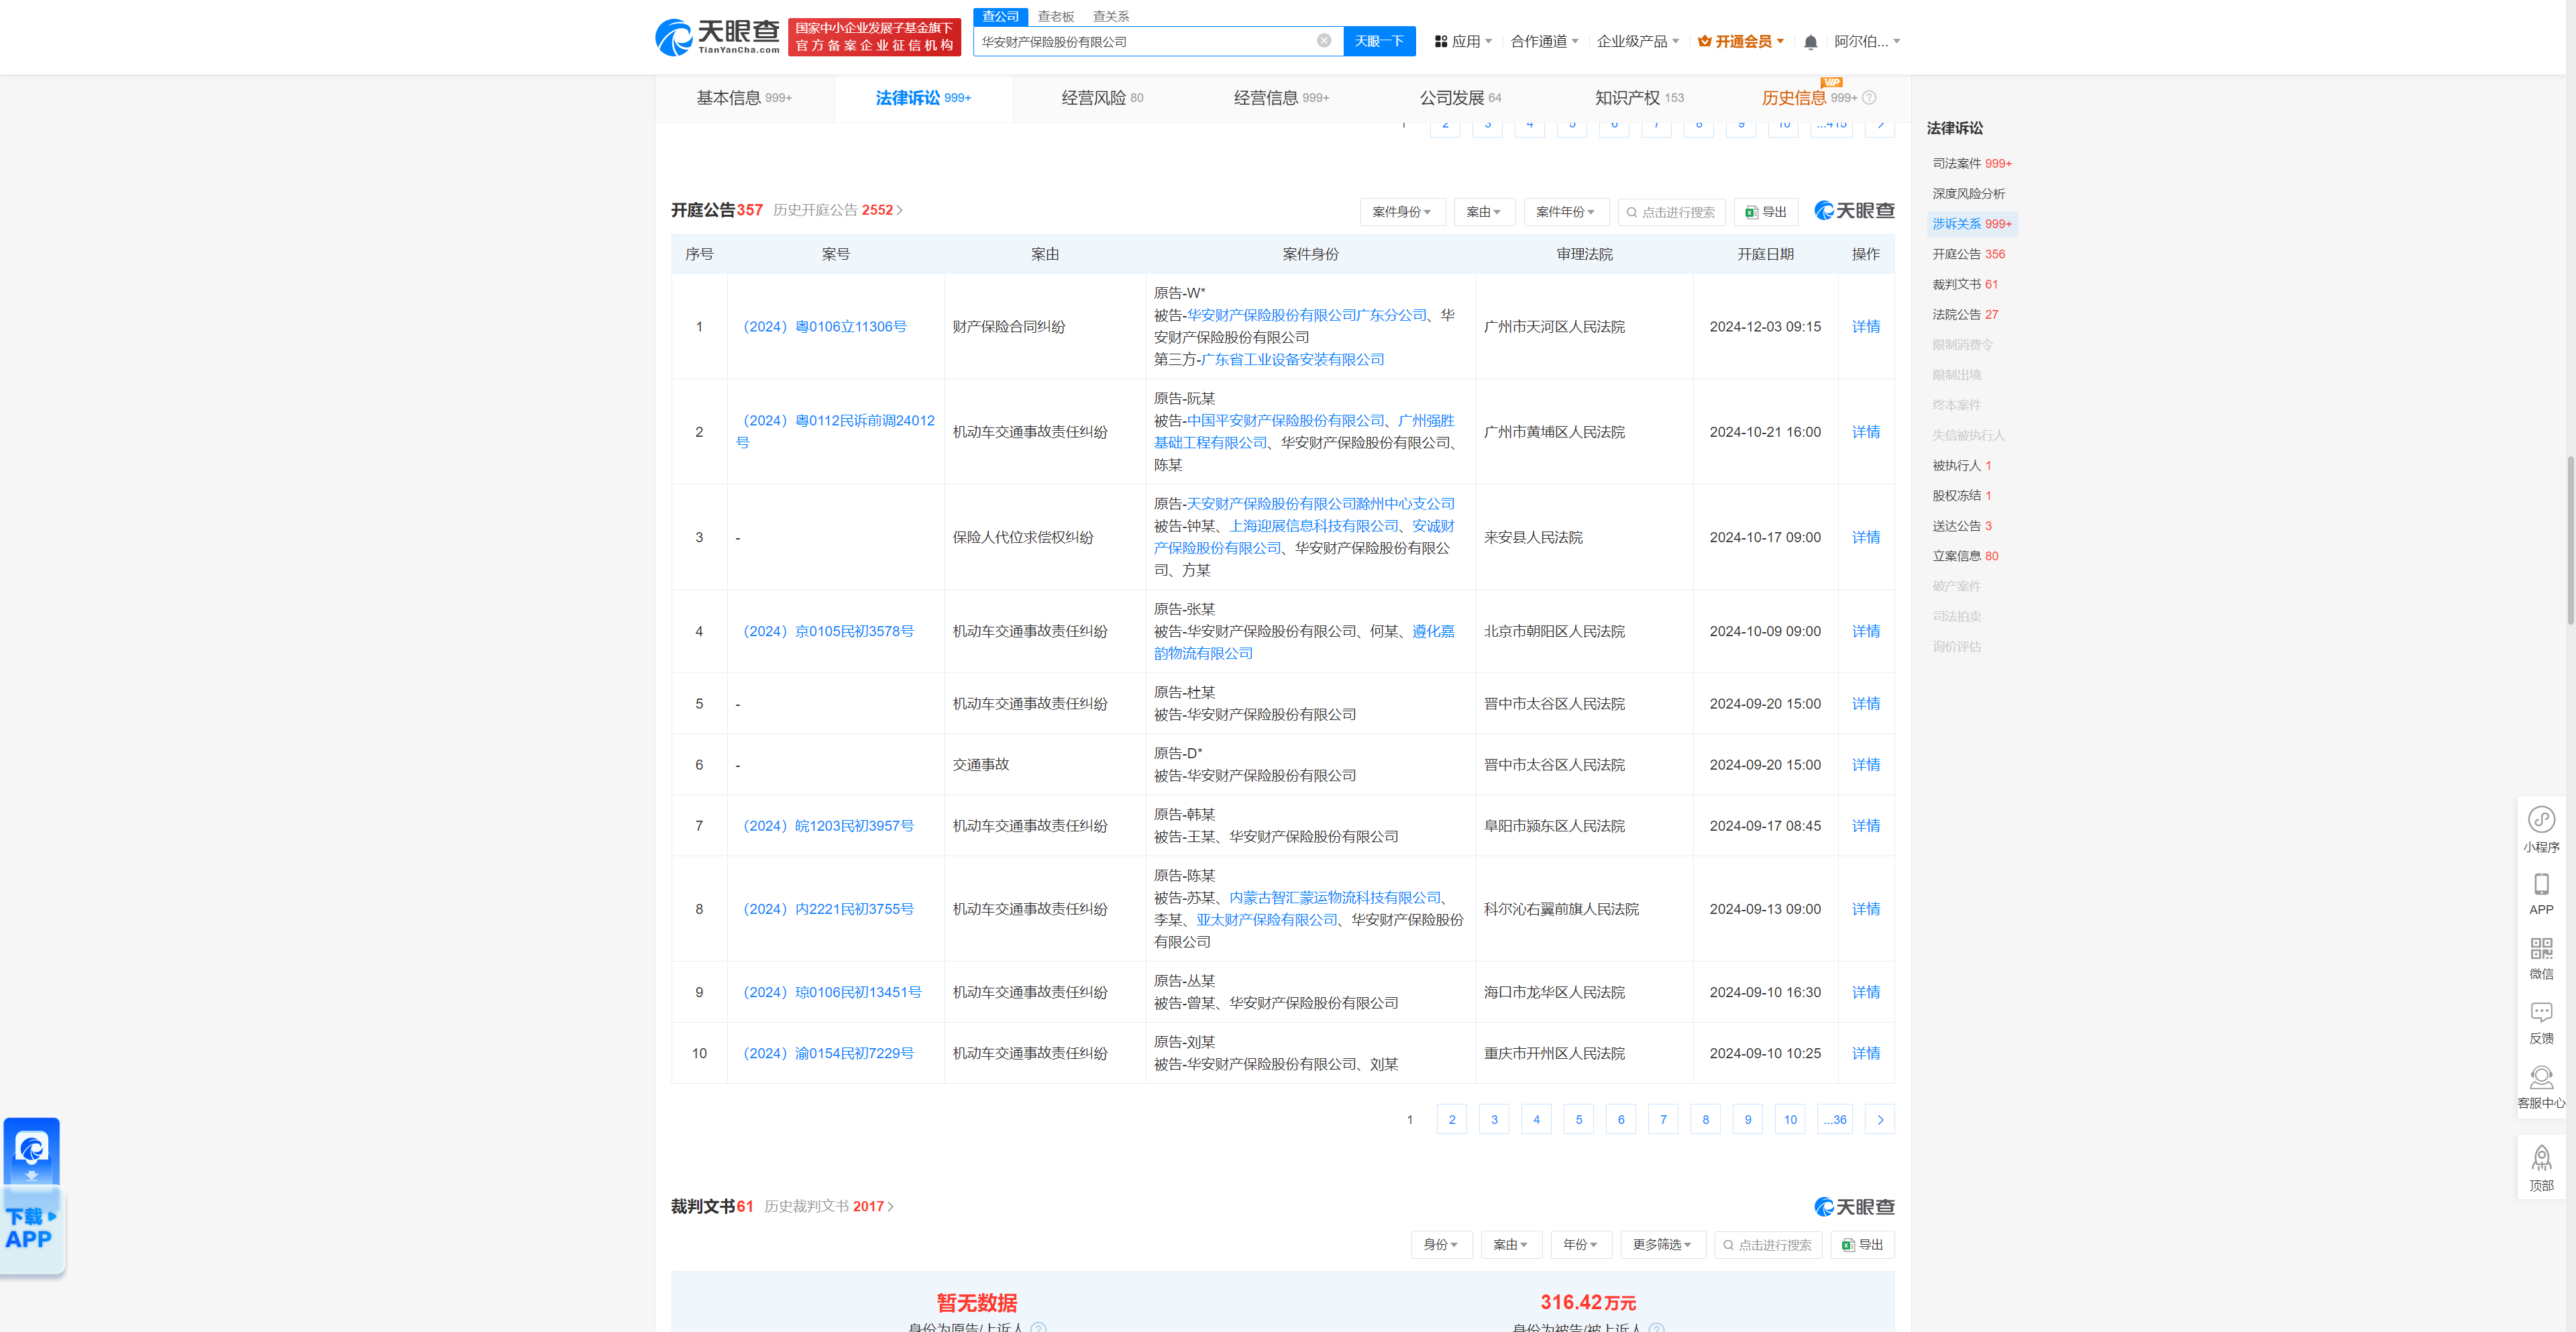Click the help icon beside 历史信息
Viewport: 2576px width, 1332px height.
coord(1869,98)
